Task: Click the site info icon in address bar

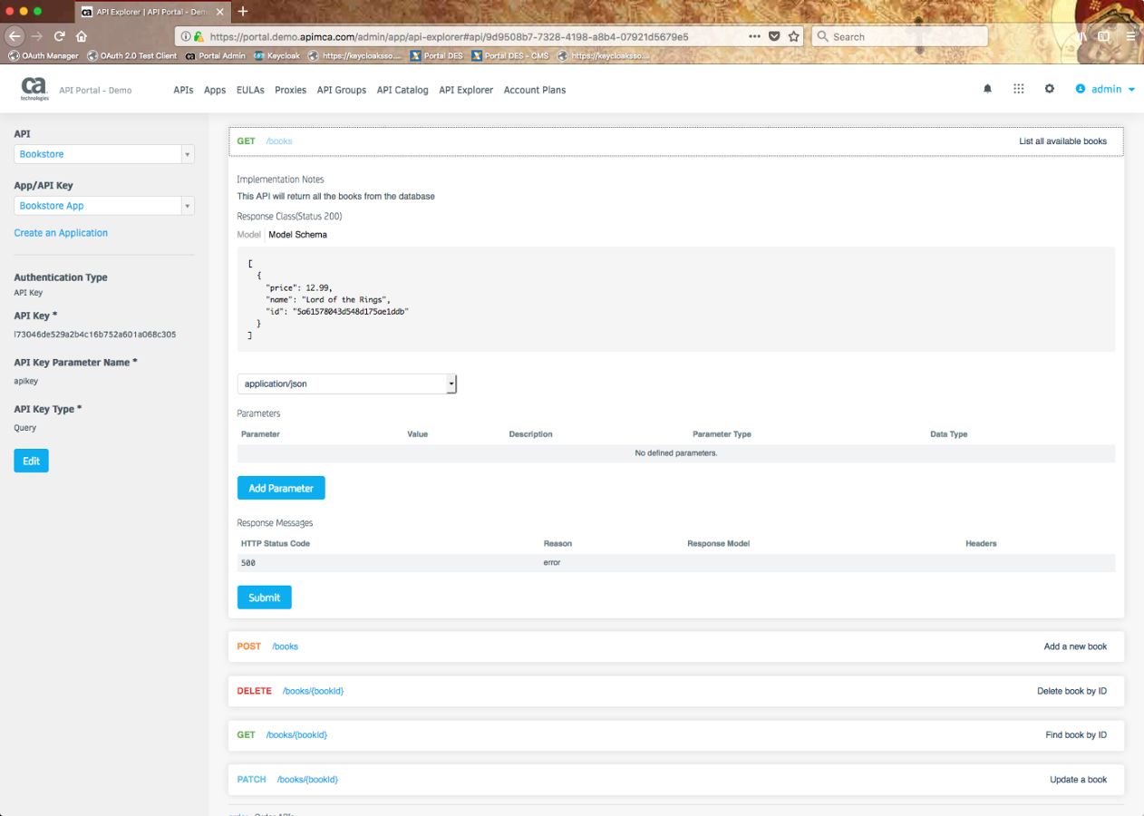Action: [x=185, y=37]
